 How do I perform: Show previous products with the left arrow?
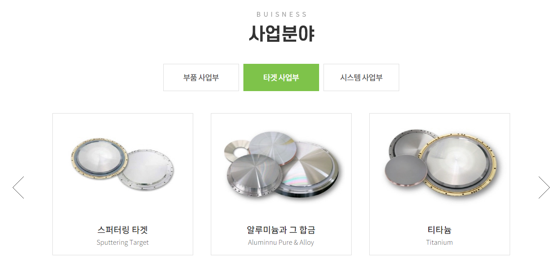coord(18,187)
